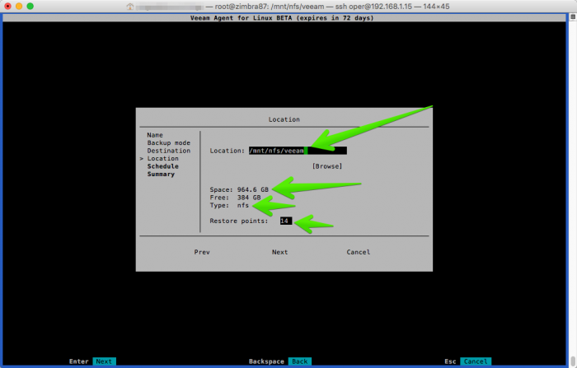577x368 pixels.
Task: Select Next in the wizard dialog
Action: point(279,252)
